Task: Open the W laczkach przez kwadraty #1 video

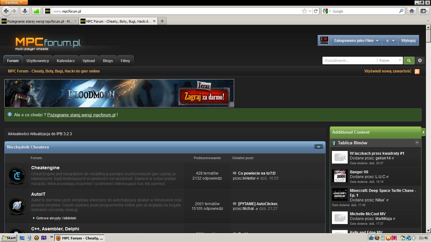Action: pyautogui.click(x=377, y=153)
